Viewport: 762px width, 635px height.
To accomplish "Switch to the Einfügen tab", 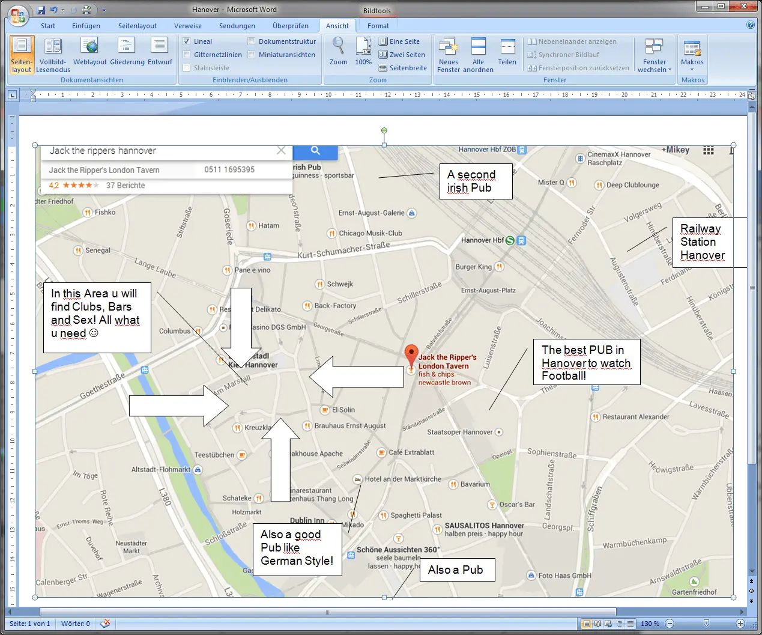I will pyautogui.click(x=86, y=26).
